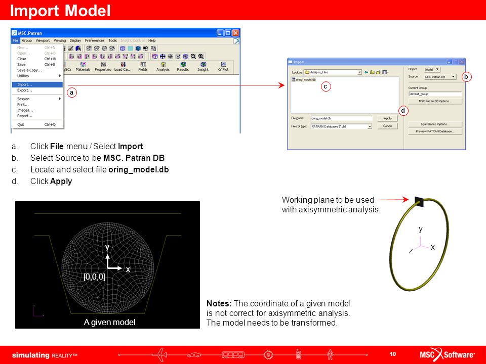
Task: Select Report... from the File menu
Action: tap(37, 116)
